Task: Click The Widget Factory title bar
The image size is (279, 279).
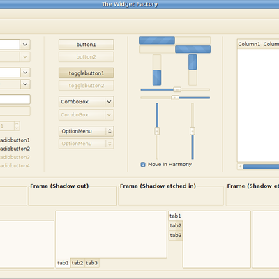Action: 139,4
